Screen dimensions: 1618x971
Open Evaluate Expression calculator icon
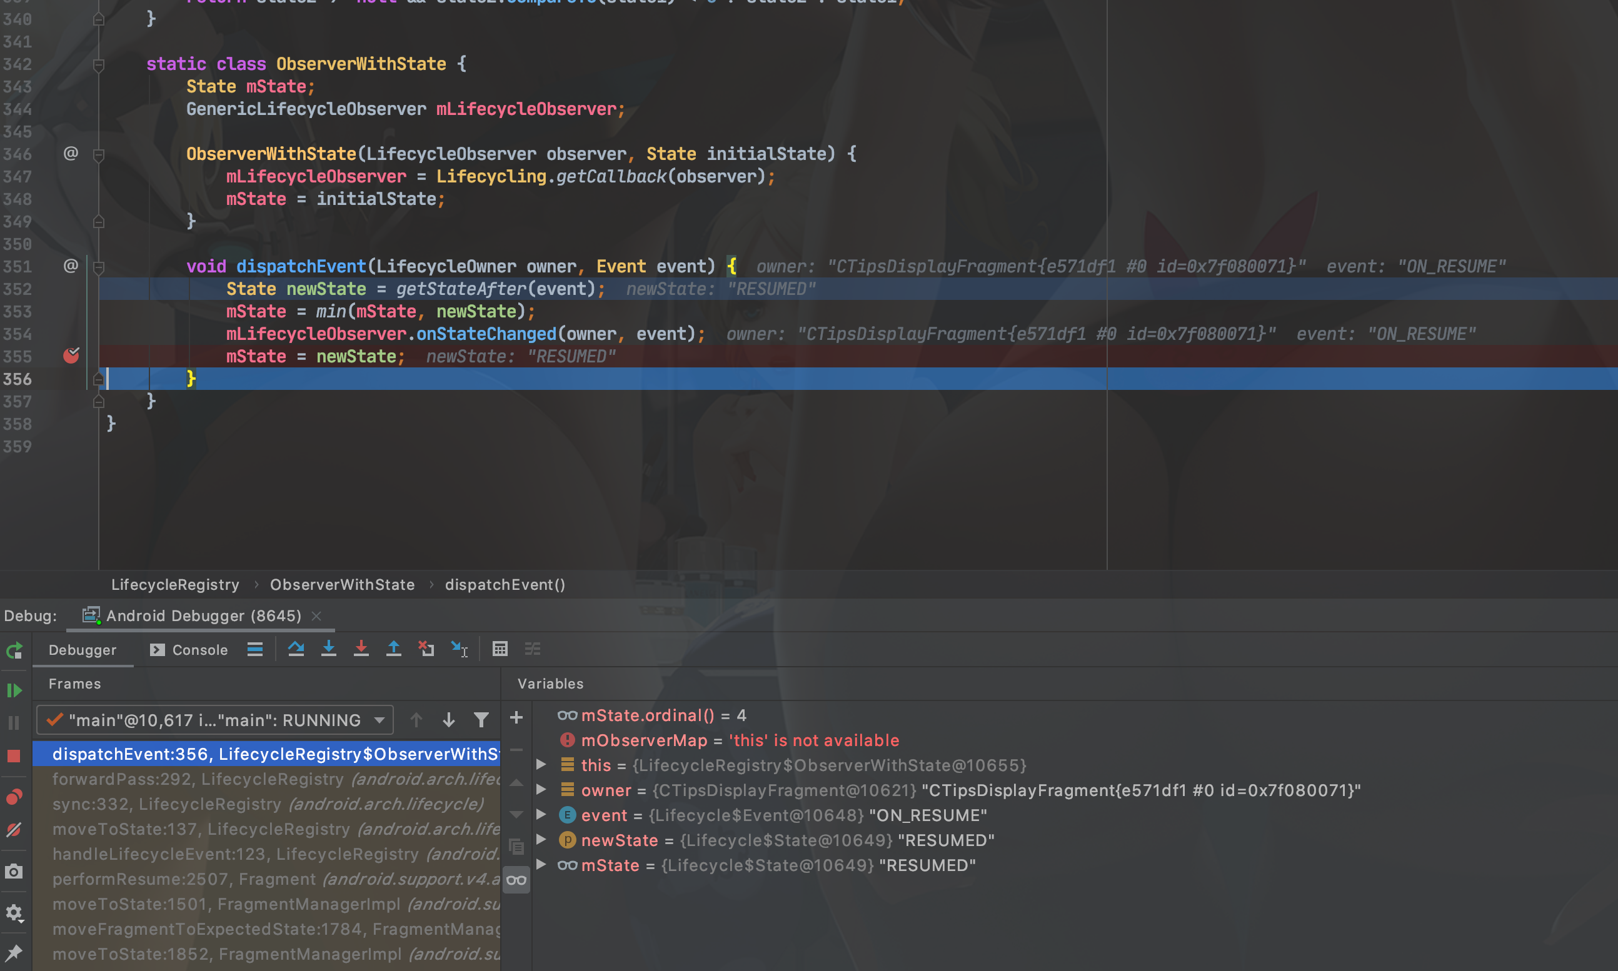pos(500,649)
